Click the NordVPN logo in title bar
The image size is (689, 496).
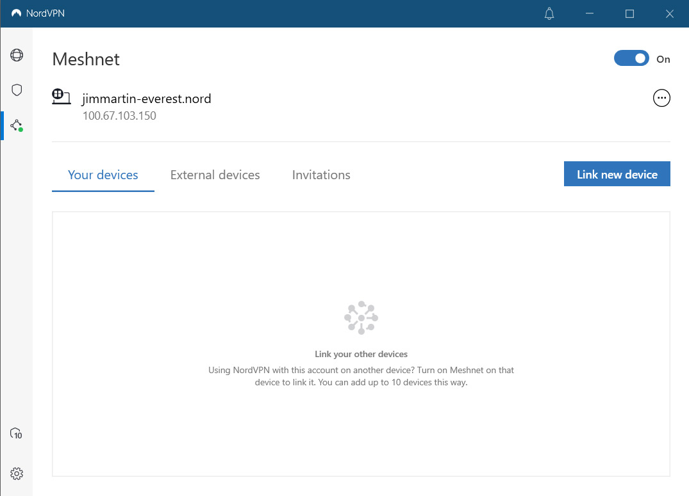point(16,13)
